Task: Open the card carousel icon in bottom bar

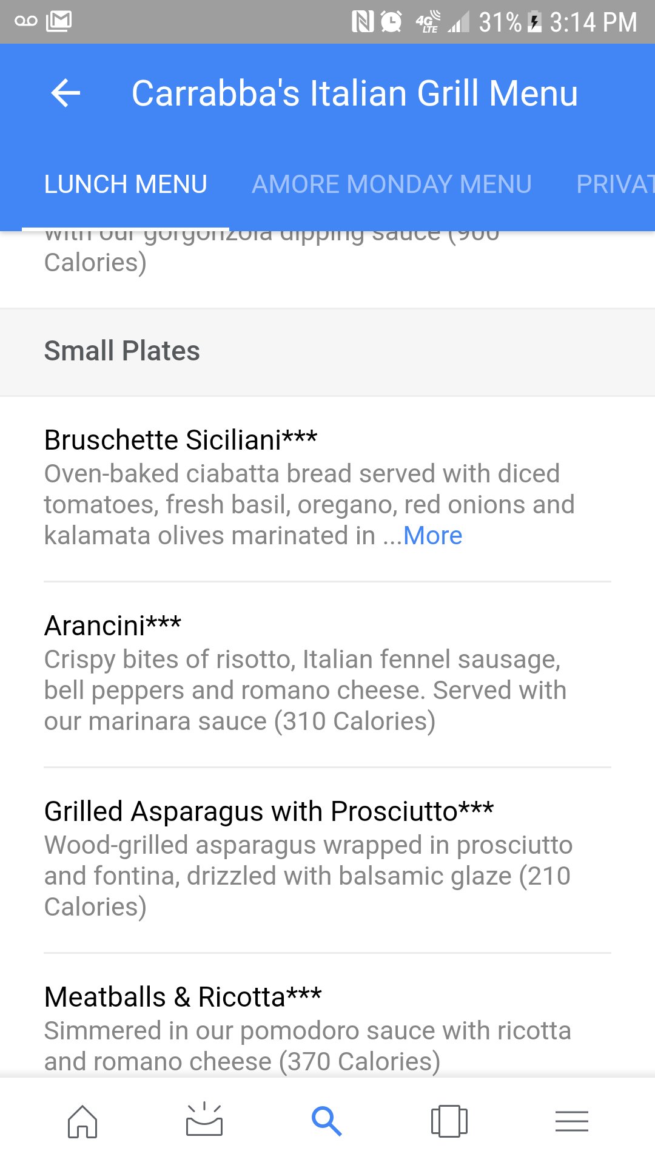Action: [449, 1121]
